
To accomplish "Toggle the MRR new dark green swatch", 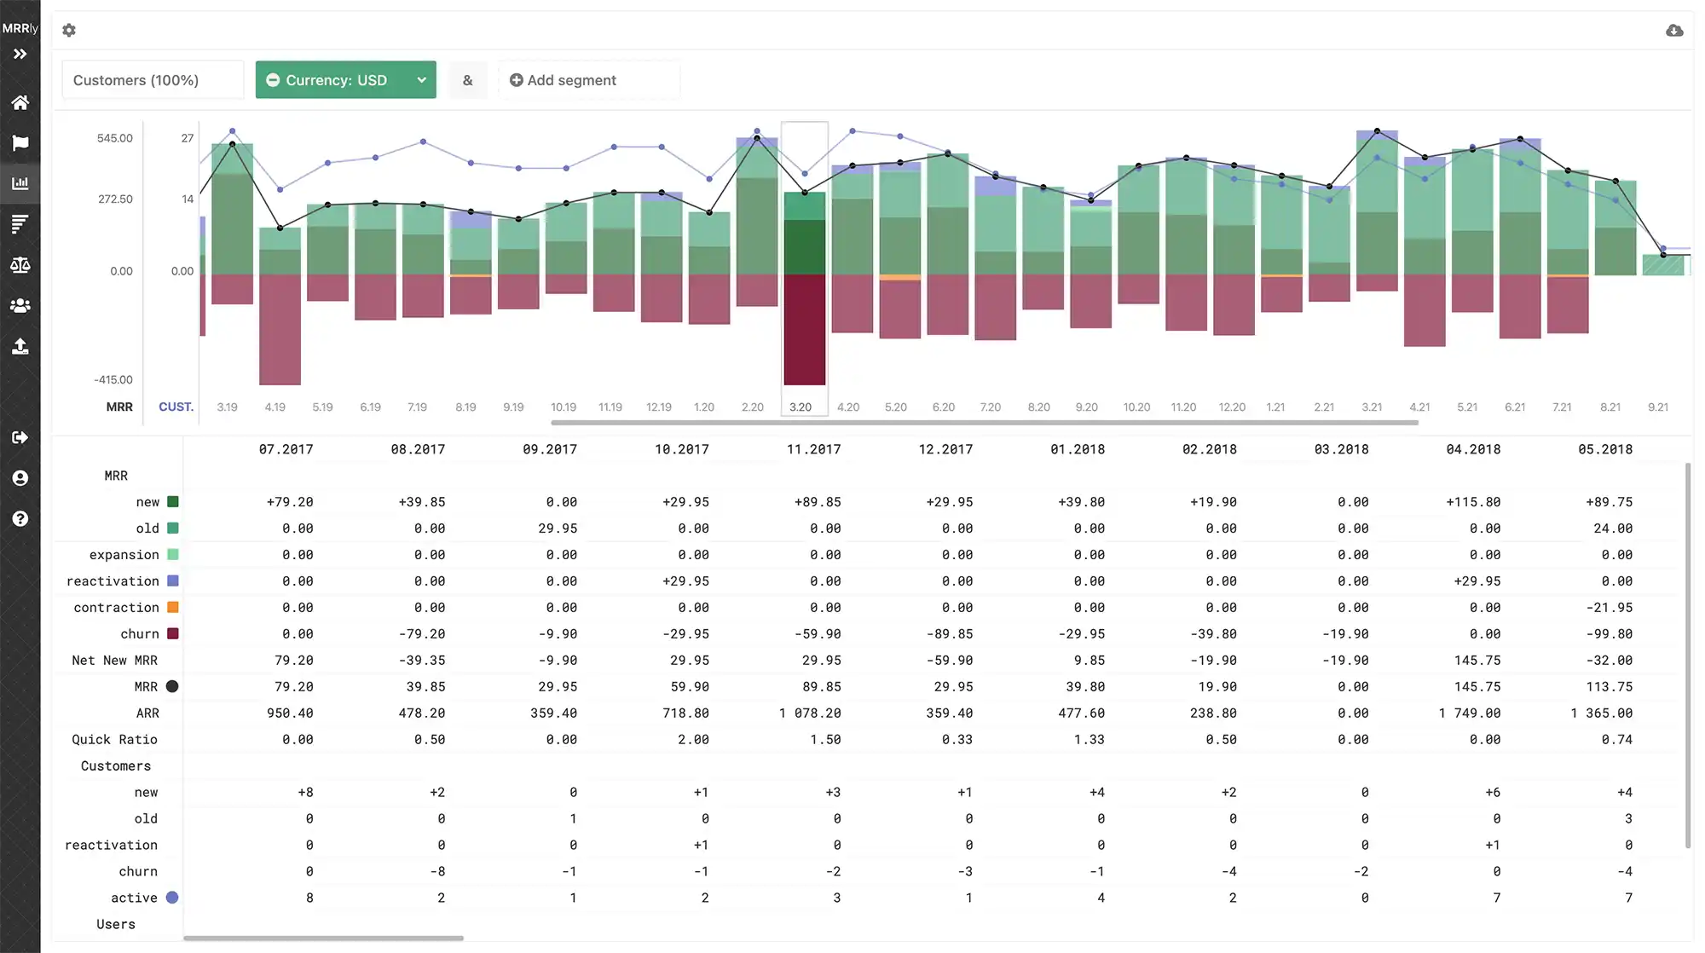I will pyautogui.click(x=173, y=502).
